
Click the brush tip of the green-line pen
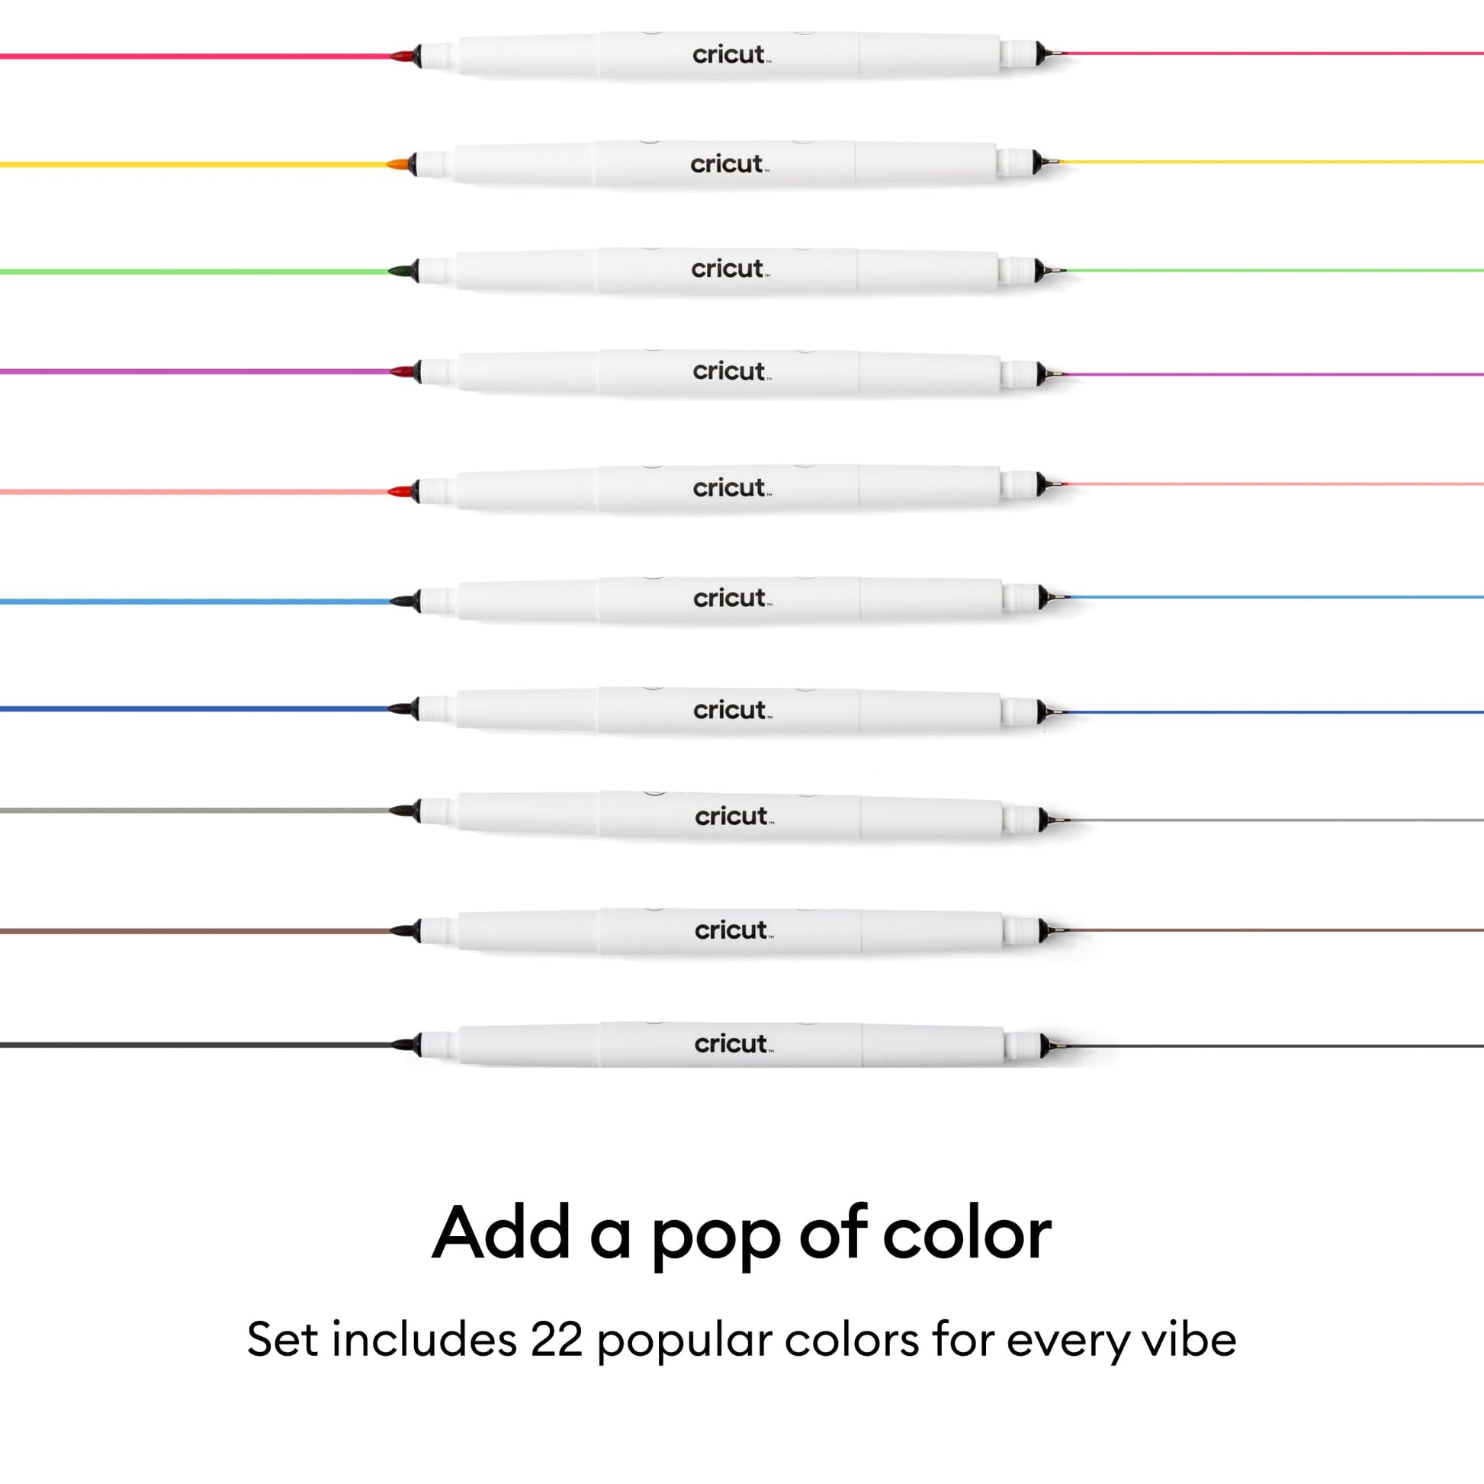point(402,271)
